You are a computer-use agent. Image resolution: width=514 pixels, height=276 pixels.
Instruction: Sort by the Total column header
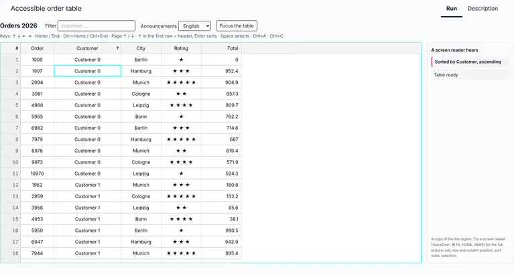(x=221, y=48)
